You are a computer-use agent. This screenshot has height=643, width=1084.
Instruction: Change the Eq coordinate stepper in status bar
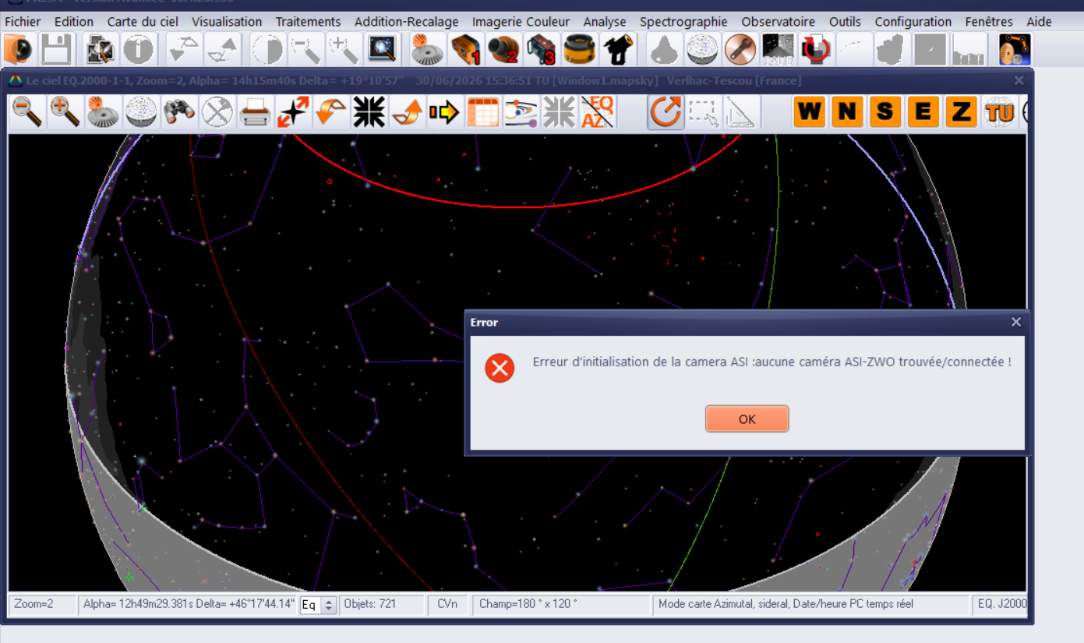pos(329,605)
